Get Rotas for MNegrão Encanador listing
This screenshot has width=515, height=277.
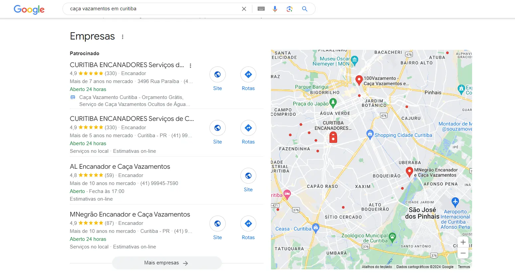(x=248, y=224)
